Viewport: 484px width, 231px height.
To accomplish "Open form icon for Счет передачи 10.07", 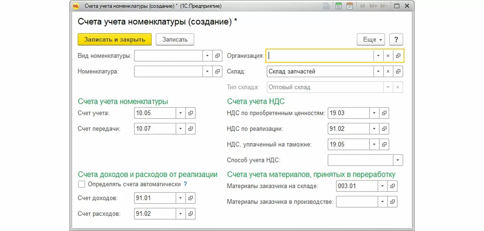I will [x=191, y=129].
